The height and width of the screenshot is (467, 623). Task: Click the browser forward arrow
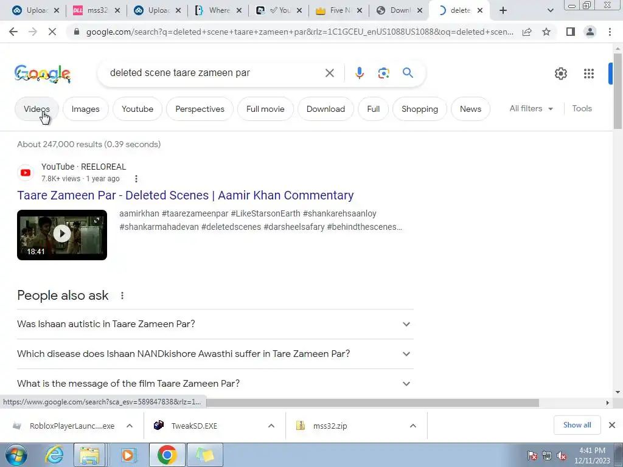coord(33,32)
